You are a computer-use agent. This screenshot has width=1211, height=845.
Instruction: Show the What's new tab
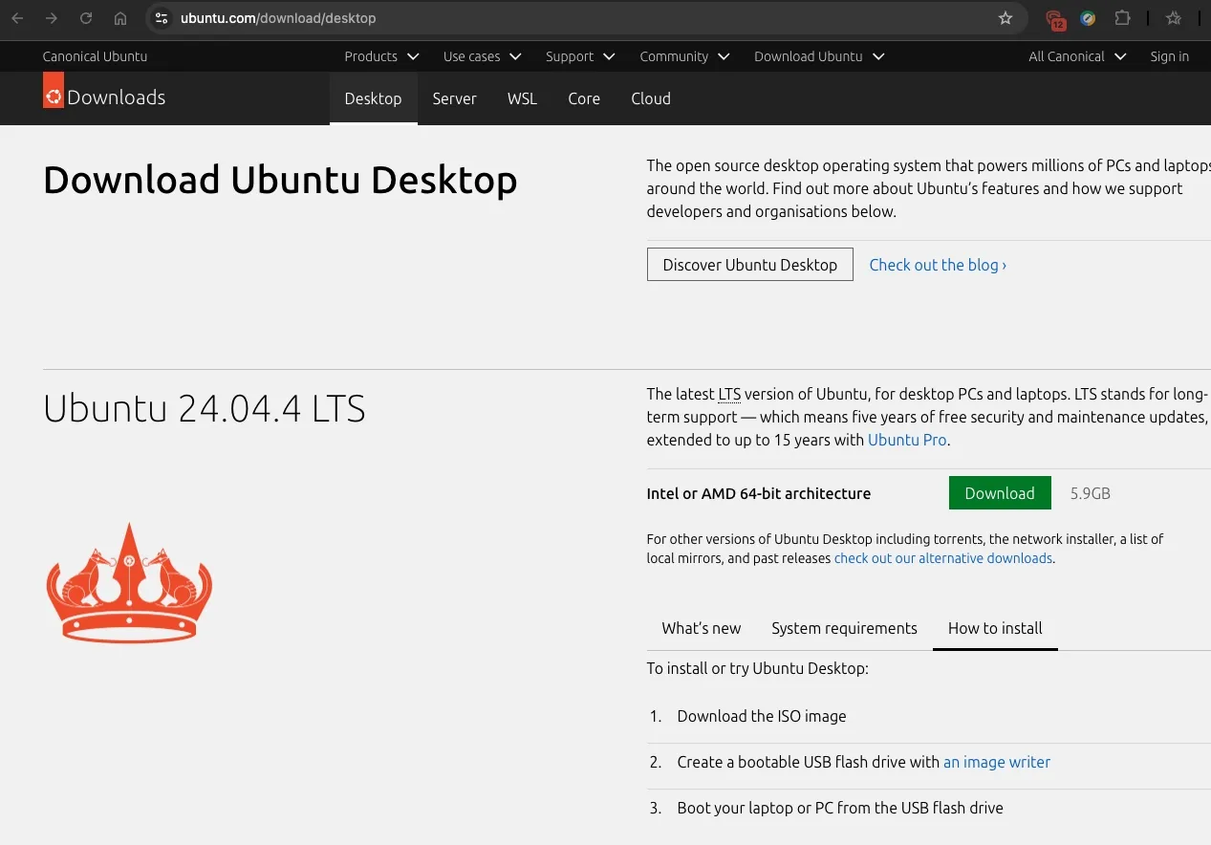tap(701, 628)
